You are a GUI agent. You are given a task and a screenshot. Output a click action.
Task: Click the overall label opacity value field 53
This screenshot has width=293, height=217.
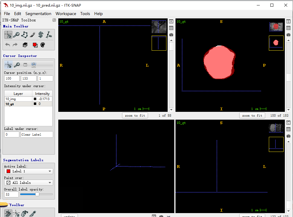[x=11, y=194]
